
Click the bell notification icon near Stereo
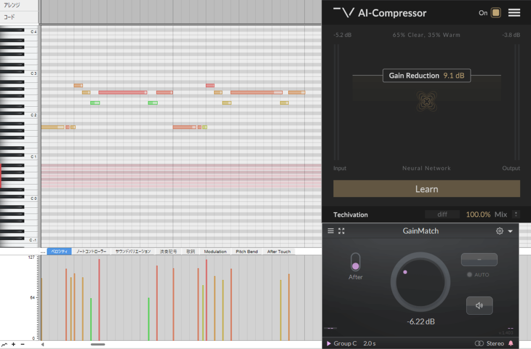tap(511, 343)
